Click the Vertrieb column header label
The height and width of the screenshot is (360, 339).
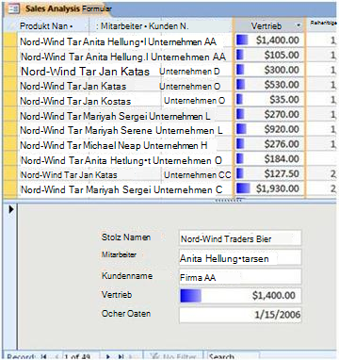266,26
